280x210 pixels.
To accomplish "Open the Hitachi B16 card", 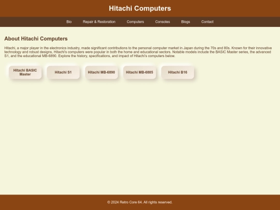I will [x=178, y=72].
